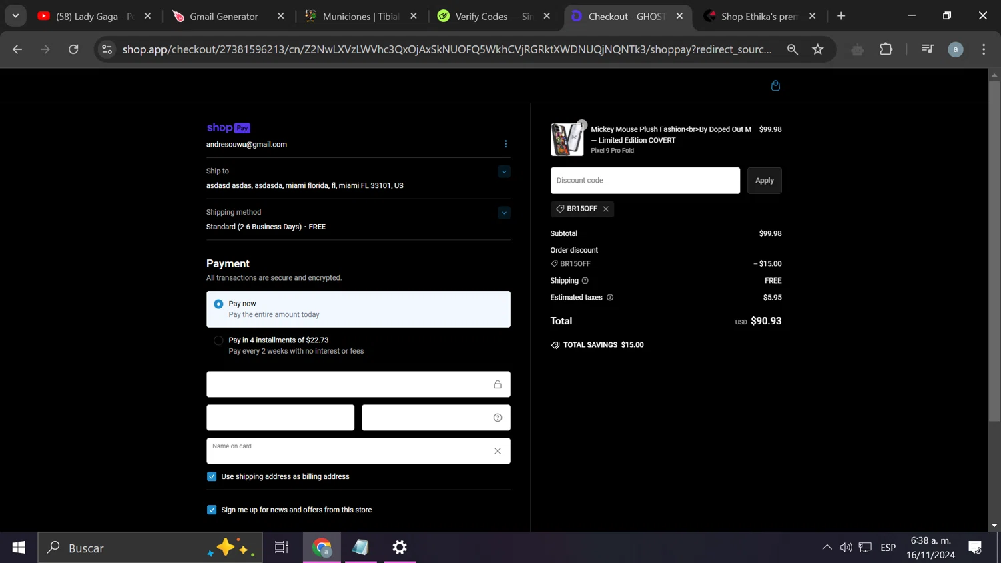Select Pay in 4 installments option
Image resolution: width=1001 pixels, height=563 pixels.
358,345
